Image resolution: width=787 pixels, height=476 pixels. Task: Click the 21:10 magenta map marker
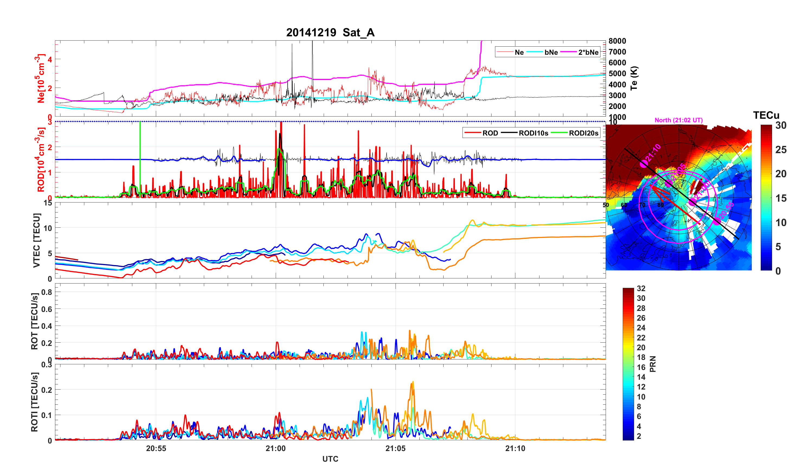point(644,164)
